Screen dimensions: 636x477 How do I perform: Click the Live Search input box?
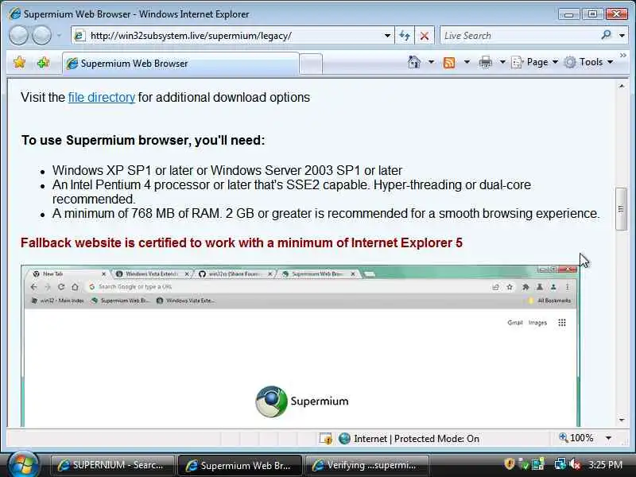point(519,36)
